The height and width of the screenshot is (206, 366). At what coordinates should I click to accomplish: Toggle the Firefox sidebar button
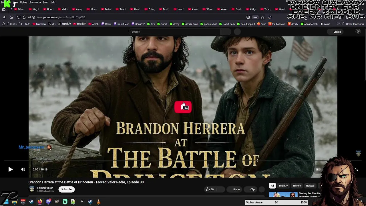(x=5, y=17)
